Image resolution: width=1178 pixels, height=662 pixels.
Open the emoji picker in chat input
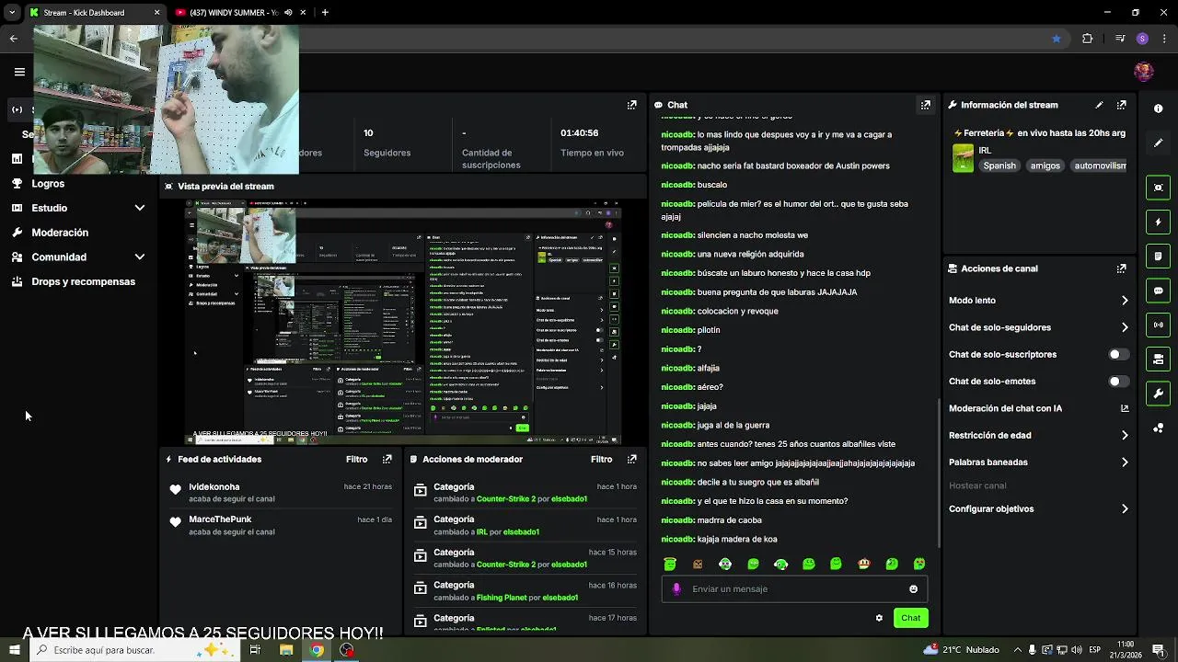(x=913, y=589)
